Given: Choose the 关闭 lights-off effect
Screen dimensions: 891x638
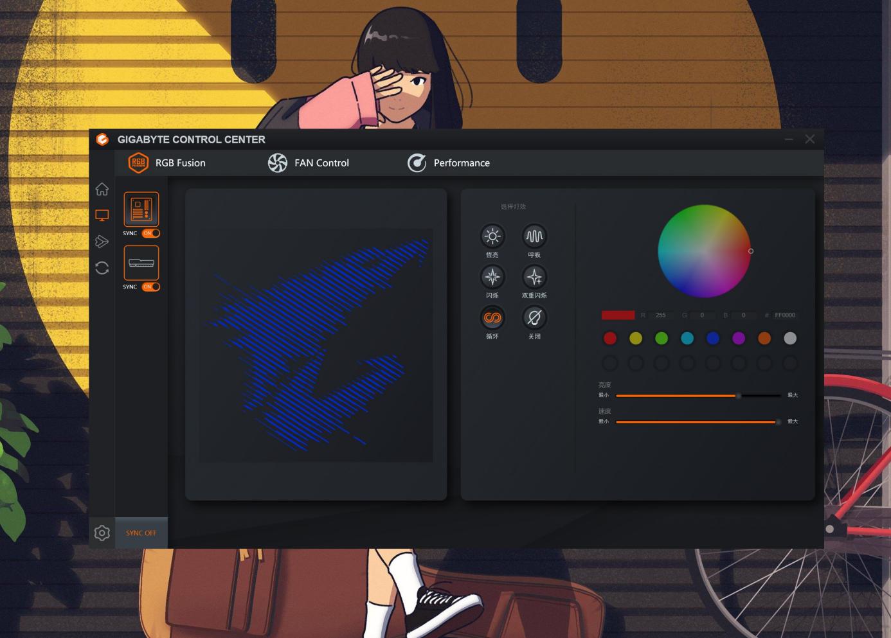Looking at the screenshot, I should pos(534,317).
